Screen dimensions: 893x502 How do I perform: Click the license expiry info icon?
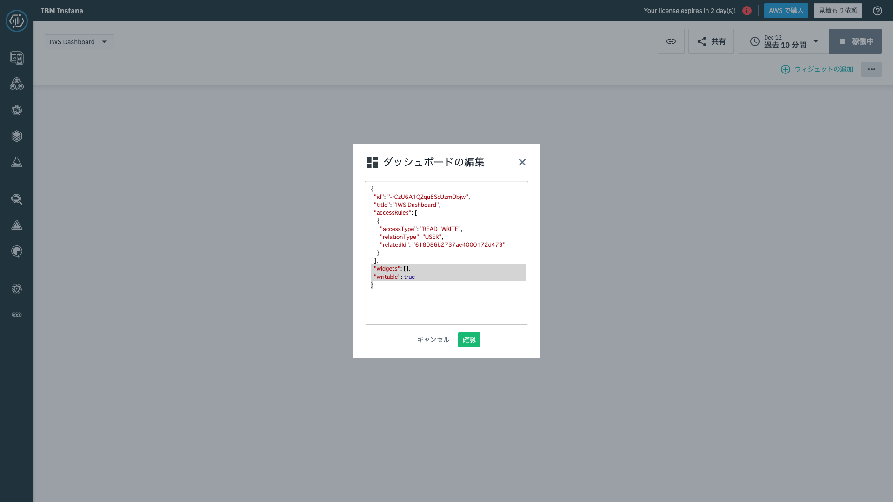coord(747,11)
